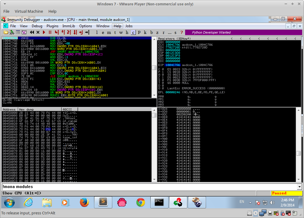Show Log window with 'l' button
This screenshot has width=304, height=218.
[x=97, y=32]
